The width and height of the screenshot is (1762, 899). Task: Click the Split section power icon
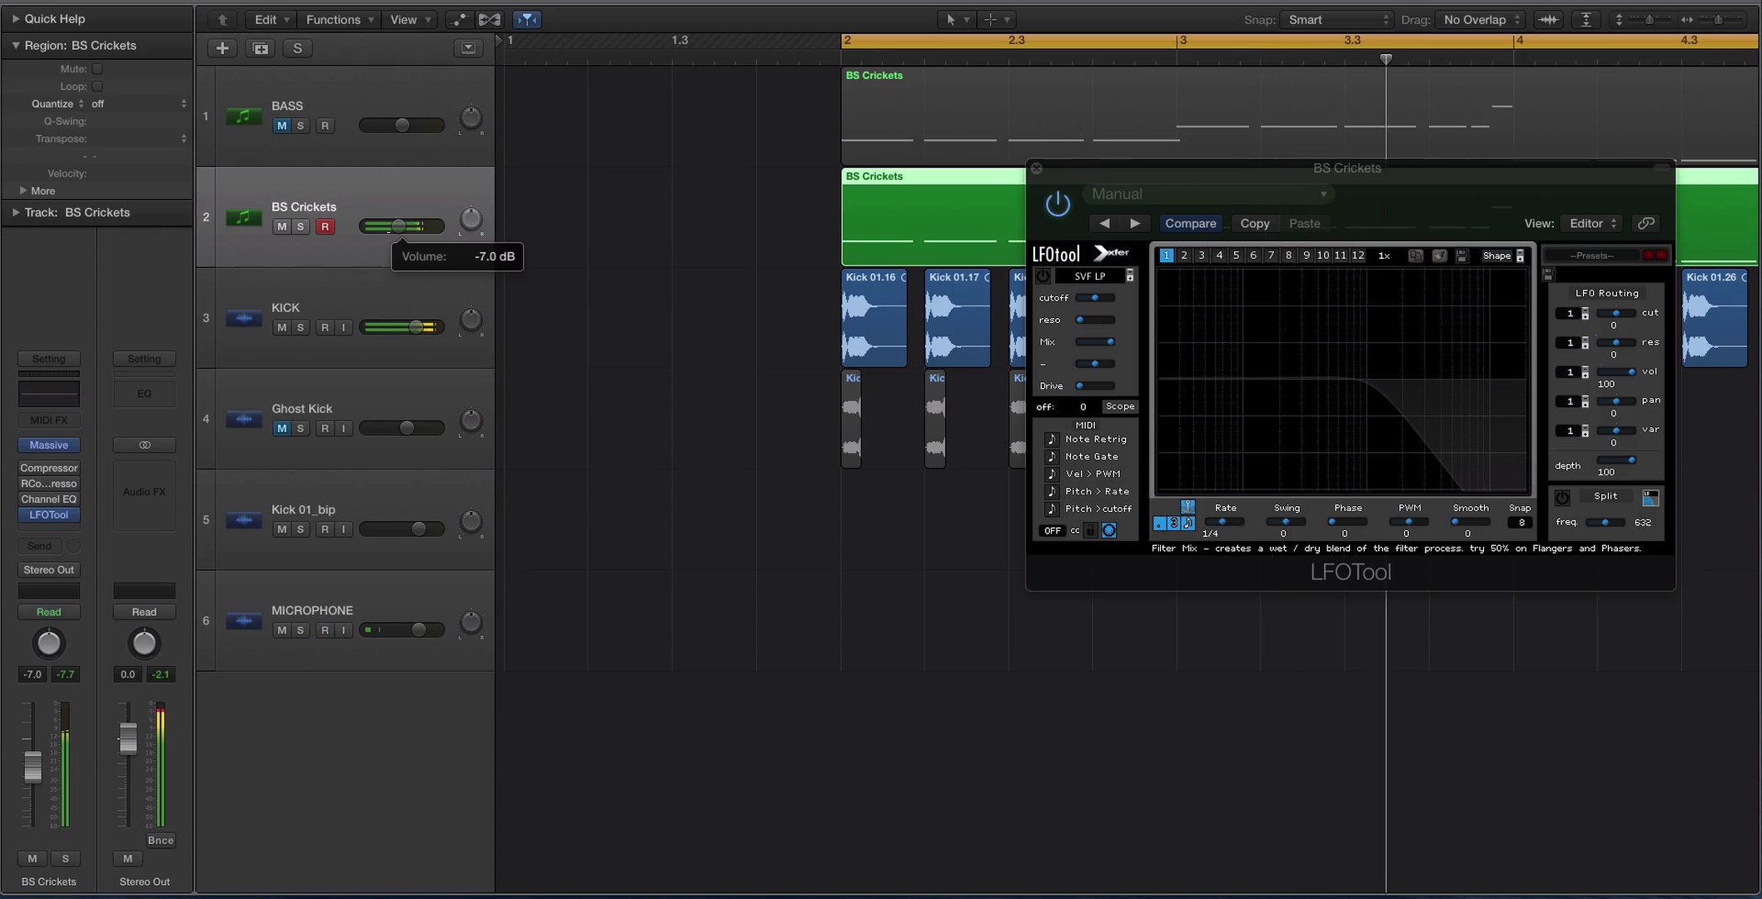[x=1562, y=497]
